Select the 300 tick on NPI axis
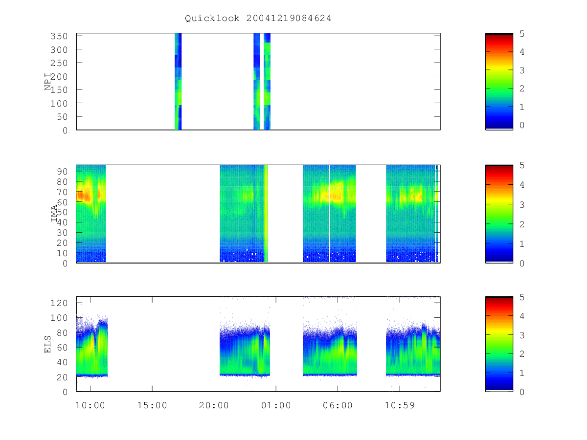This screenshot has width=587, height=440. (58, 49)
